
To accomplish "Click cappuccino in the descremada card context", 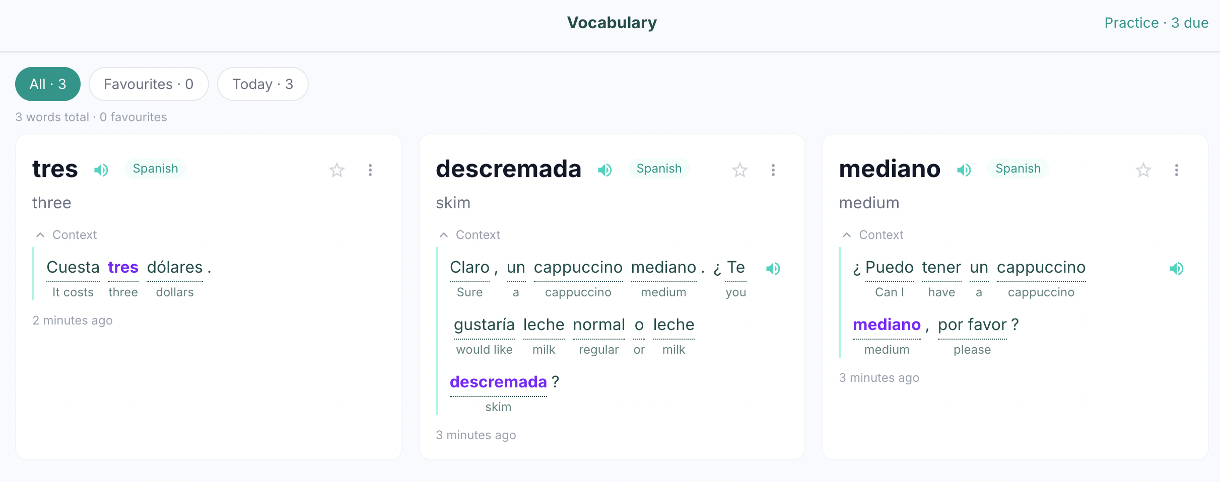I will (x=578, y=267).
